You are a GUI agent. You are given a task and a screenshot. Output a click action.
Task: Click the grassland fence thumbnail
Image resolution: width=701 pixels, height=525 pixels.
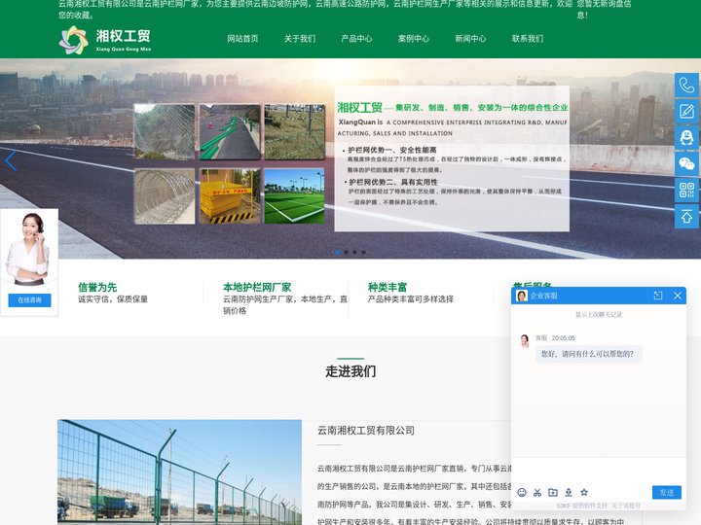click(x=294, y=131)
